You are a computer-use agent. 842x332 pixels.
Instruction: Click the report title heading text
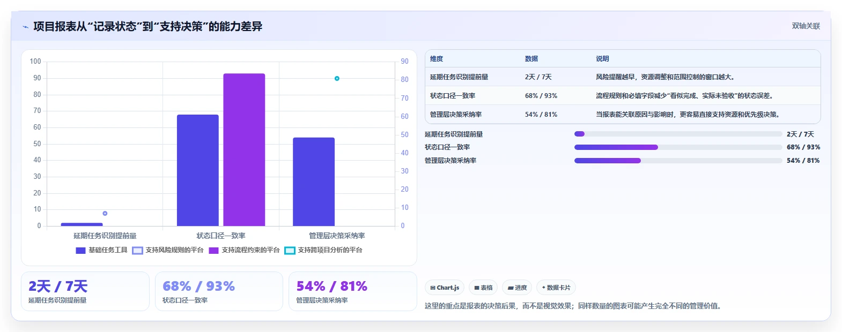pos(148,27)
